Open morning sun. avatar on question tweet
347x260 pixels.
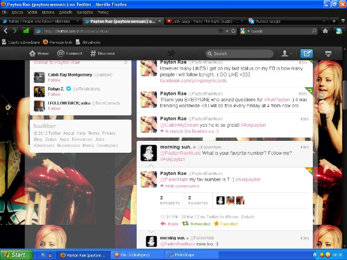coord(149,153)
